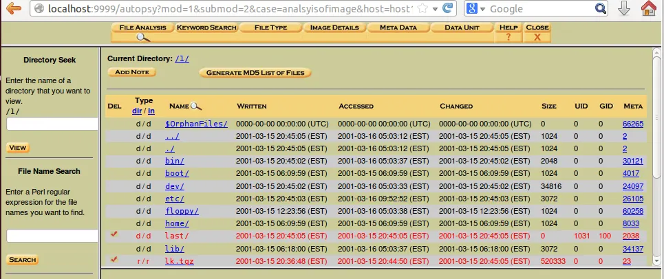664x279 pixels.
Task: Switch to the Keyword Search tab
Action: pyautogui.click(x=206, y=27)
